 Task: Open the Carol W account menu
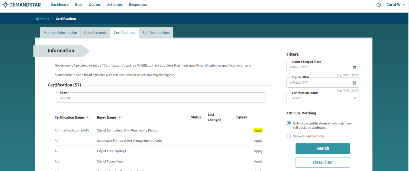tap(393, 5)
